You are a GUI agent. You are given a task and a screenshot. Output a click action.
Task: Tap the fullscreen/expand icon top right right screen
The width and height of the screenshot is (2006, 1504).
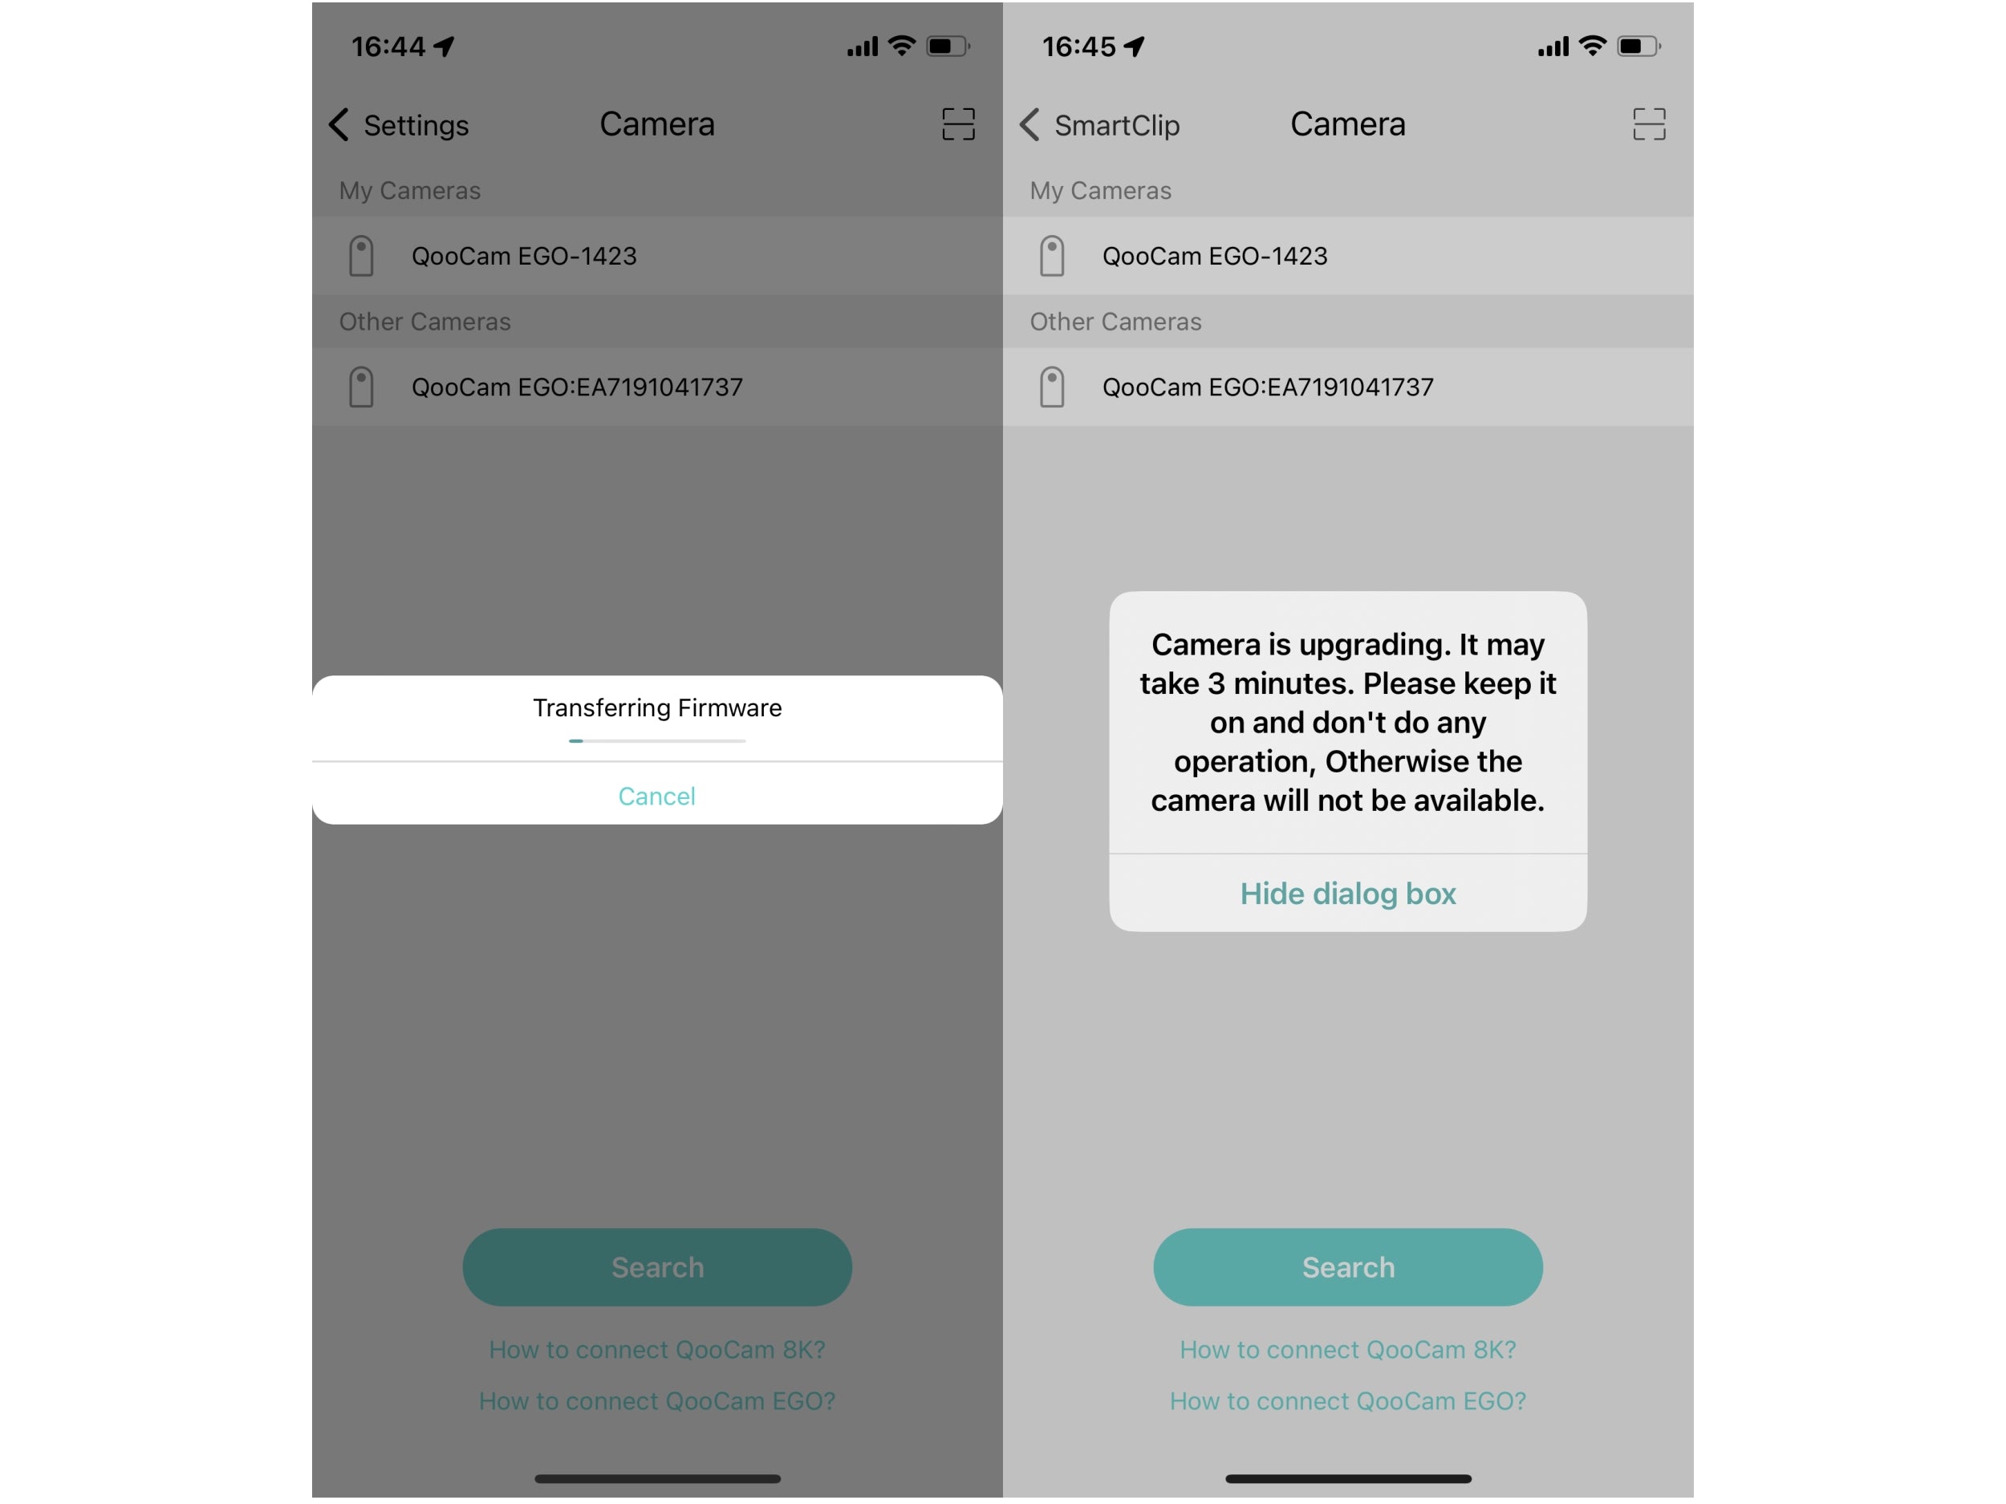click(1649, 122)
